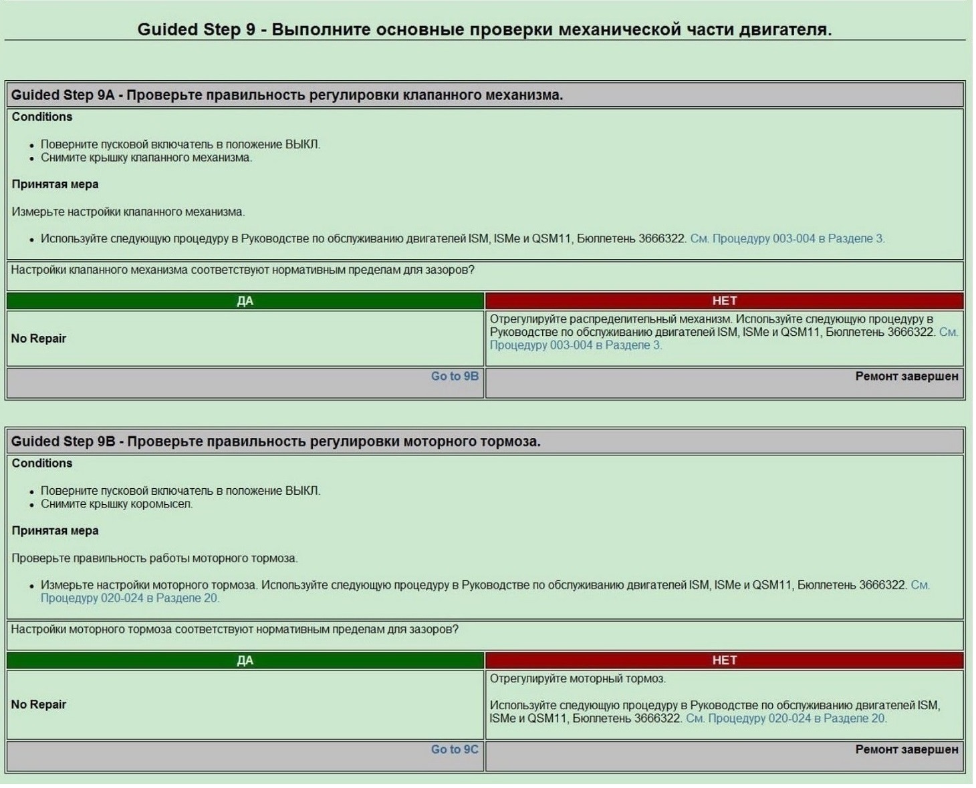Click the green ДА header in step 9B
Viewport: 976px width, 788px height.
point(245,660)
